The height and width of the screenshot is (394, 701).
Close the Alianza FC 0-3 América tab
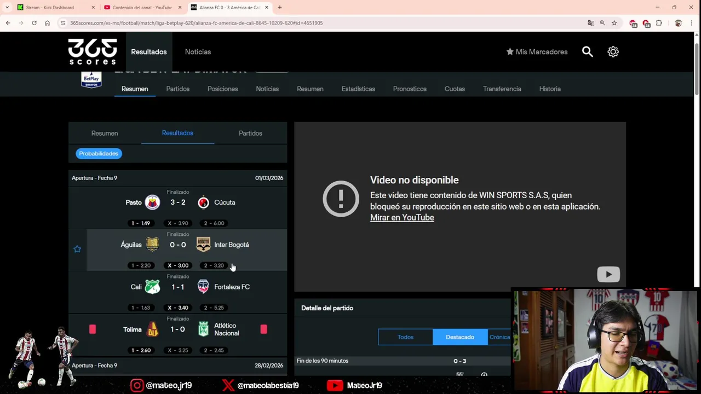pos(267,8)
